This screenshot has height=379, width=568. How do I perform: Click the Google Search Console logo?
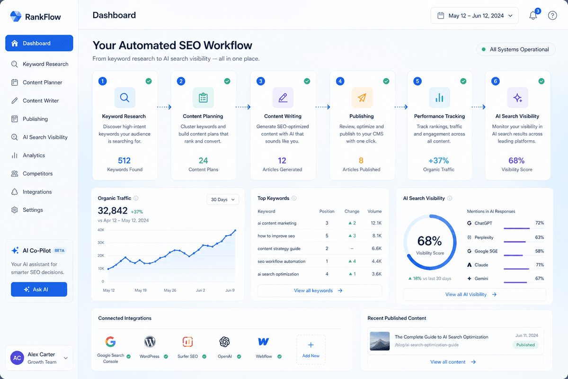[x=110, y=342]
